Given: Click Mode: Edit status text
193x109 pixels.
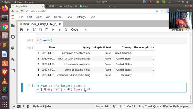Looking at the screenshot, I should tap(103, 107).
